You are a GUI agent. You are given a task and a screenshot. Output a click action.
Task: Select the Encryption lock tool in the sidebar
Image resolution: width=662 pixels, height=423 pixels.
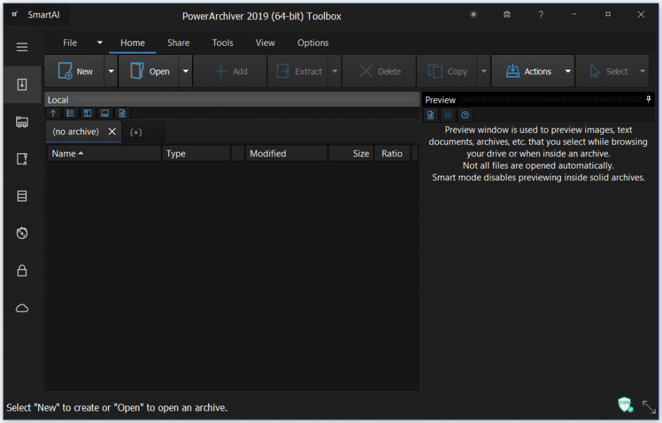[x=21, y=271]
